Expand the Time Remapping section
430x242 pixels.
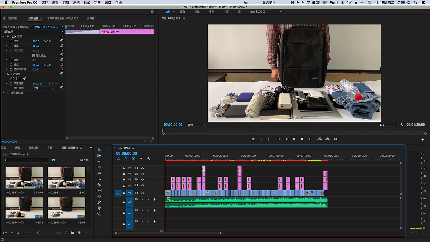(4, 93)
